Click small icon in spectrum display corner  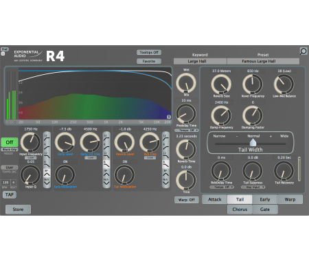(x=169, y=117)
